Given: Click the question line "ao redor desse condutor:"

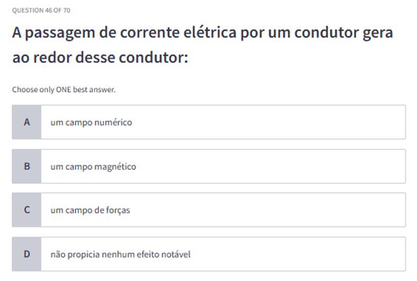Looking at the screenshot, I should [100, 57].
